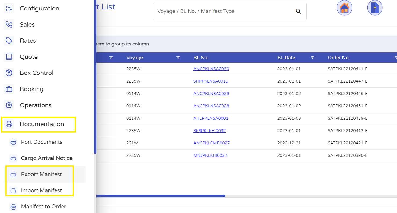Click the Box Control cube icon
This screenshot has width=397, height=213.
click(x=9, y=73)
